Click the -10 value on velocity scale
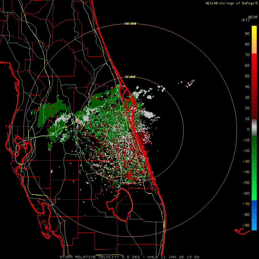Viewport: 259px width, 259px height. (x=246, y=140)
